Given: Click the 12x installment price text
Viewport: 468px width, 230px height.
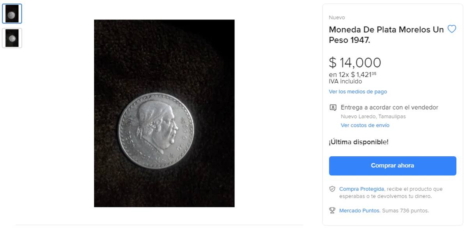Looking at the screenshot, I should 353,74.
